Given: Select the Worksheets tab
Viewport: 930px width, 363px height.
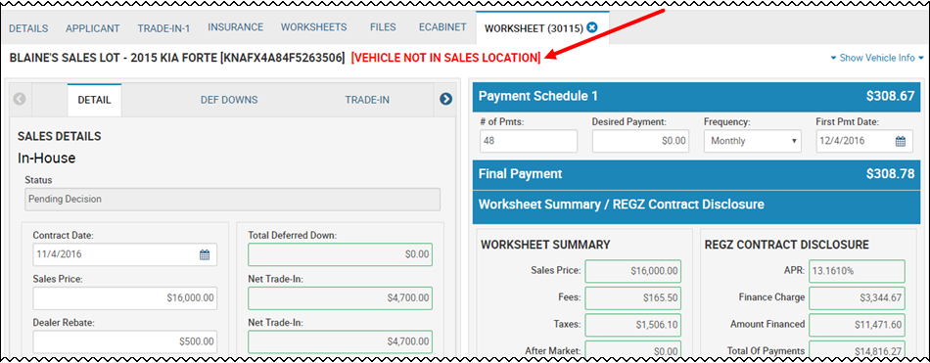Looking at the screenshot, I should coord(314,27).
